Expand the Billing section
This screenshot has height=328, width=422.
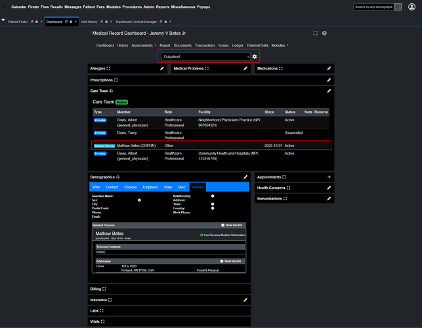click(x=97, y=289)
